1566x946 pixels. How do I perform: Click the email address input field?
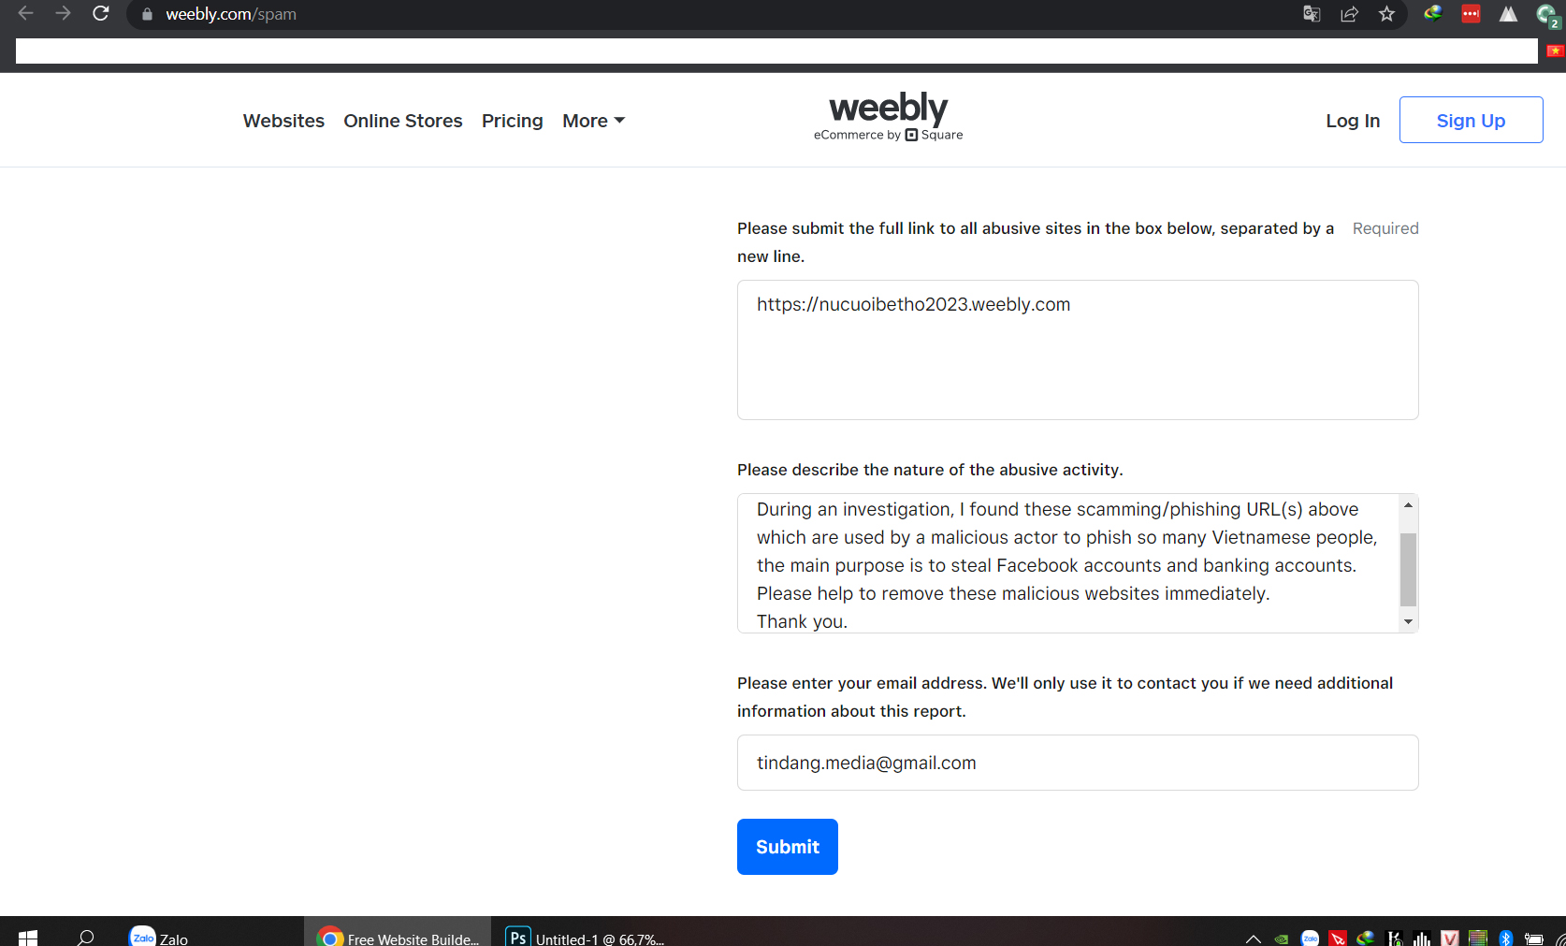click(x=1078, y=763)
